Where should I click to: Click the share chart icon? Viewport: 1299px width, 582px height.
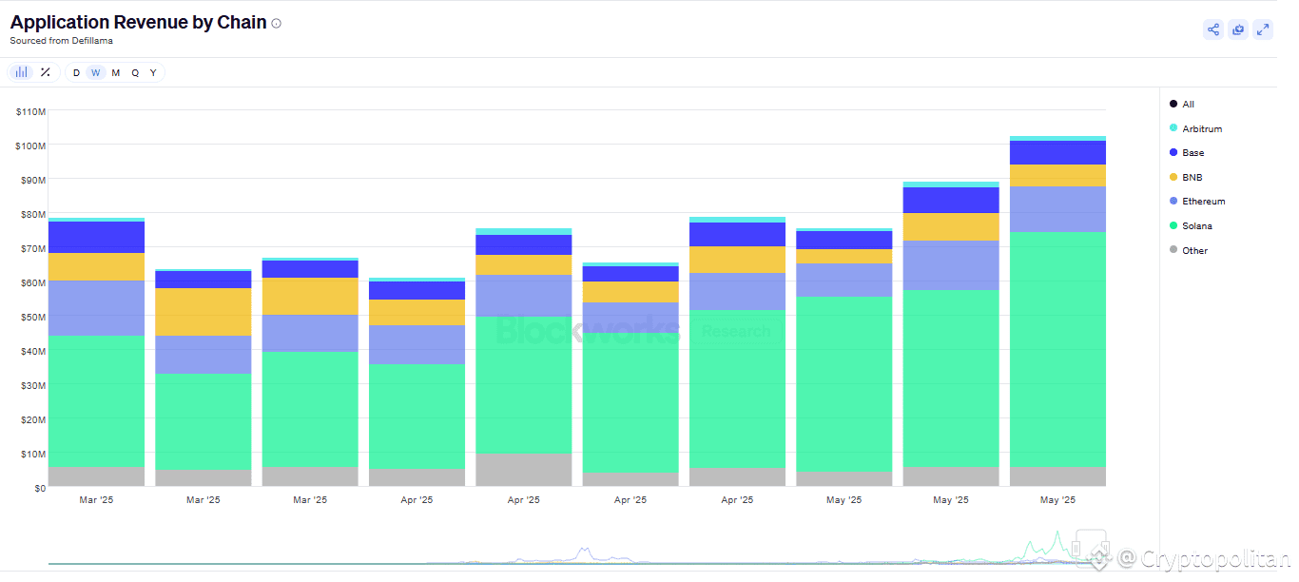coord(1212,29)
